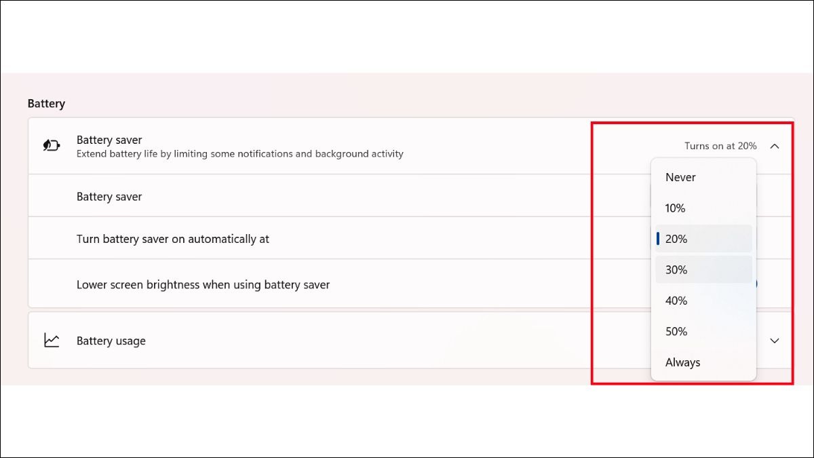The image size is (814, 458).
Task: Click the 'Extend battery life' description text
Action: (x=239, y=154)
